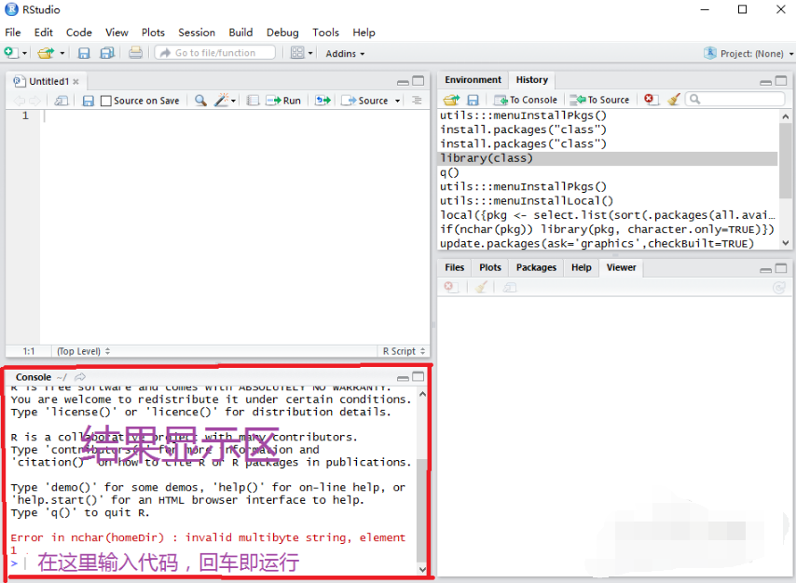Click the Find/Replace magnifier icon
Viewport: 796px width, 583px height.
(201, 101)
